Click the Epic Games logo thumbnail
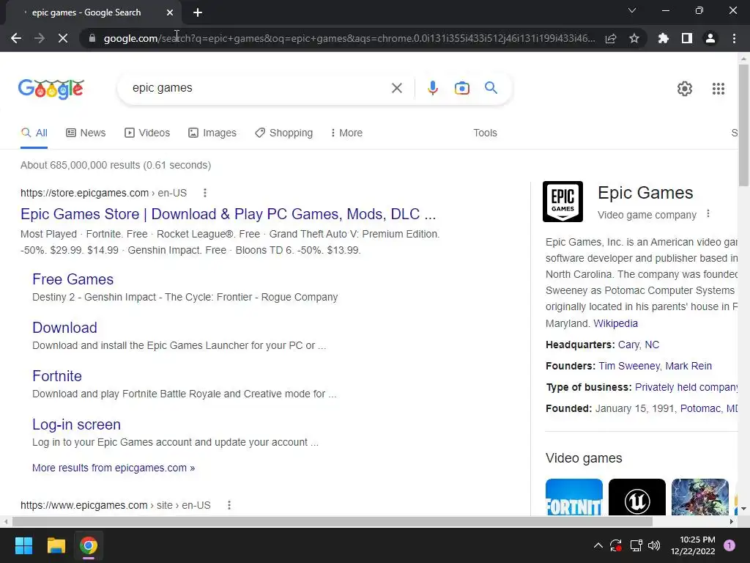 (x=562, y=202)
